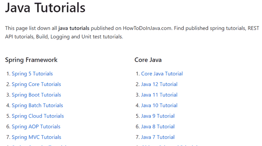The width and height of the screenshot is (262, 146).
Task: Open the Java 11 Tutorial link
Action: 159,95
